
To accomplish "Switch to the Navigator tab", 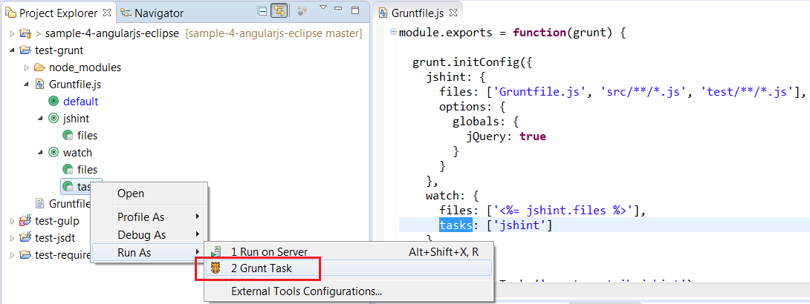I will coord(158,13).
